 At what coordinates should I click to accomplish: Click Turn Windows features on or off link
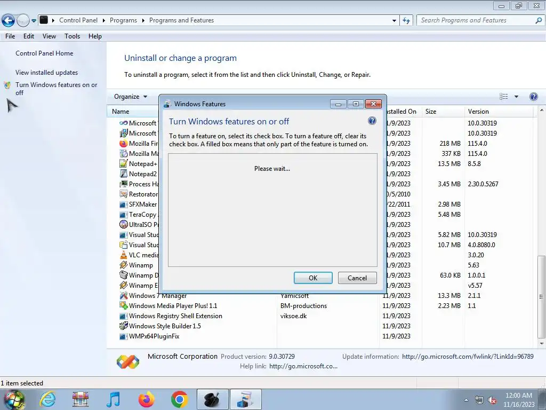(x=56, y=89)
